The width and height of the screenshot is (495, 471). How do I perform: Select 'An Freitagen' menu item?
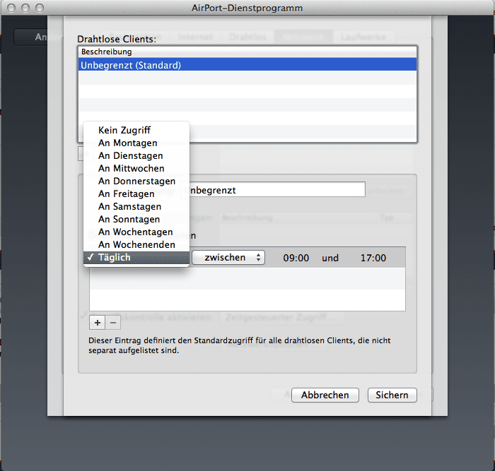point(136,193)
